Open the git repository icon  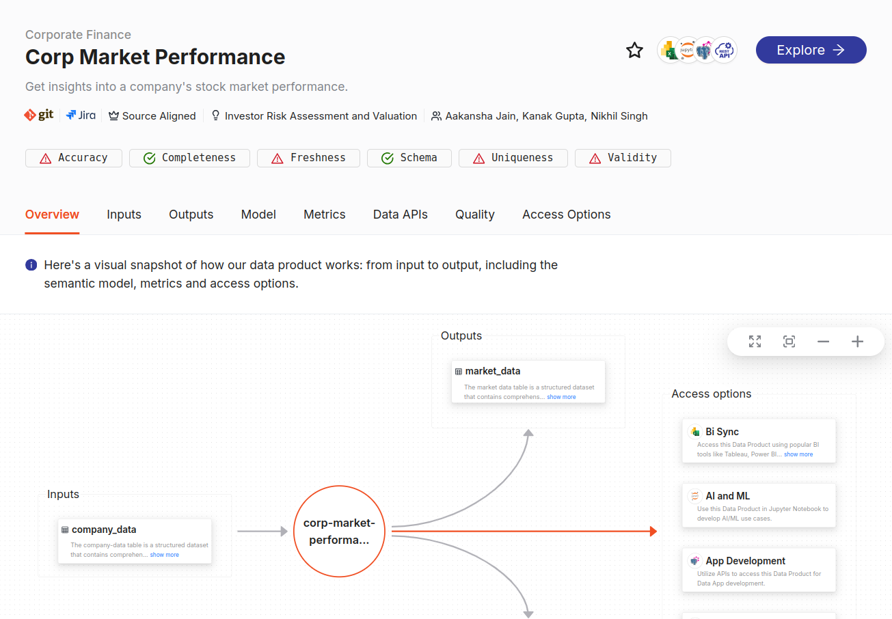click(x=39, y=115)
